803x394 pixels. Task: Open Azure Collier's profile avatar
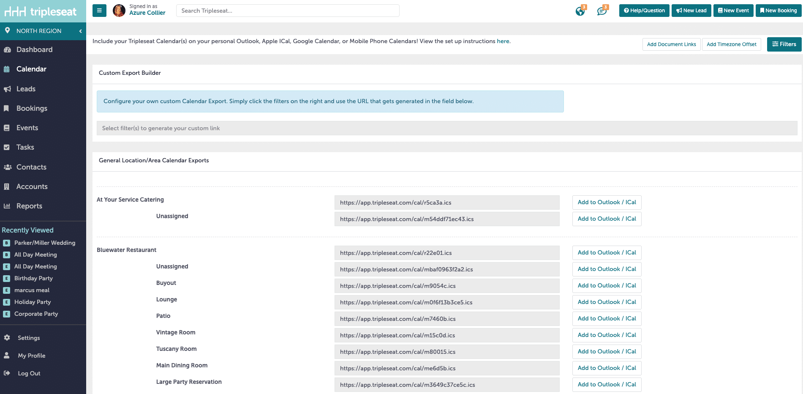coord(119,11)
